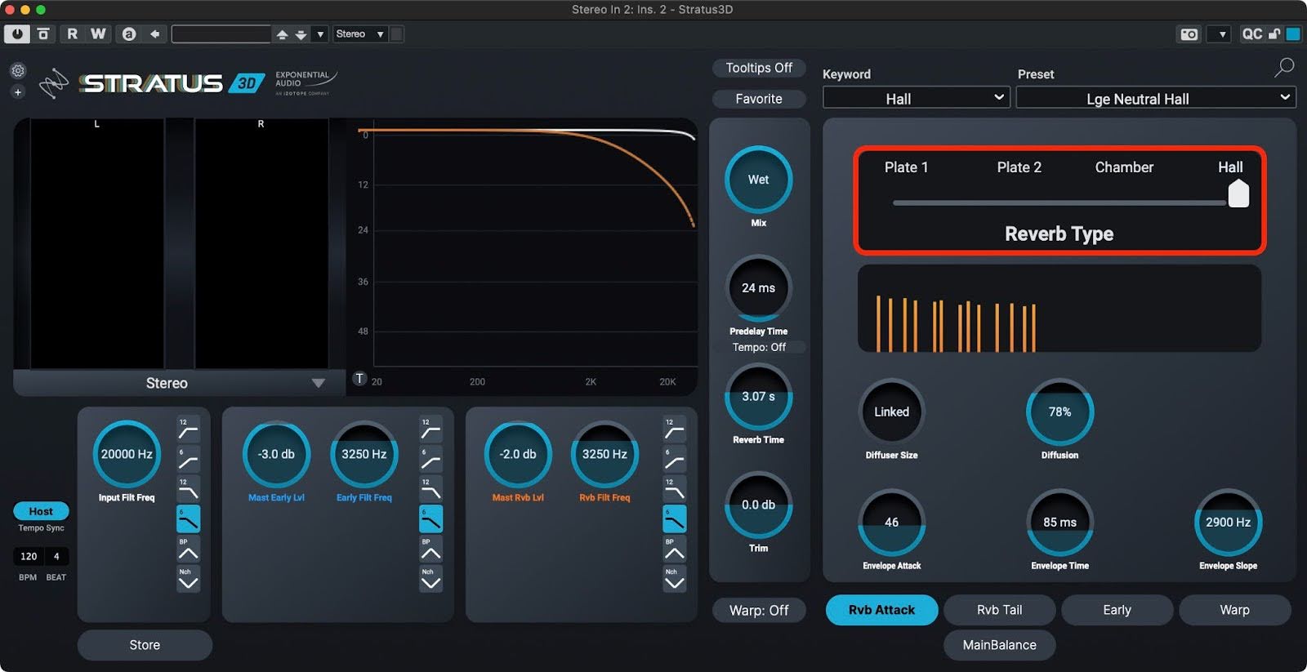The height and width of the screenshot is (672, 1307).
Task: Click the Wet Mix knob
Action: pyautogui.click(x=758, y=180)
